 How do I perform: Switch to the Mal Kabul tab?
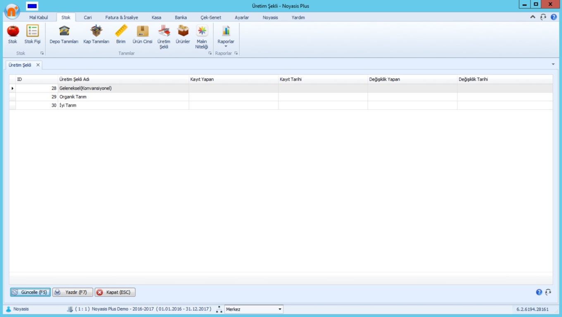[38, 17]
